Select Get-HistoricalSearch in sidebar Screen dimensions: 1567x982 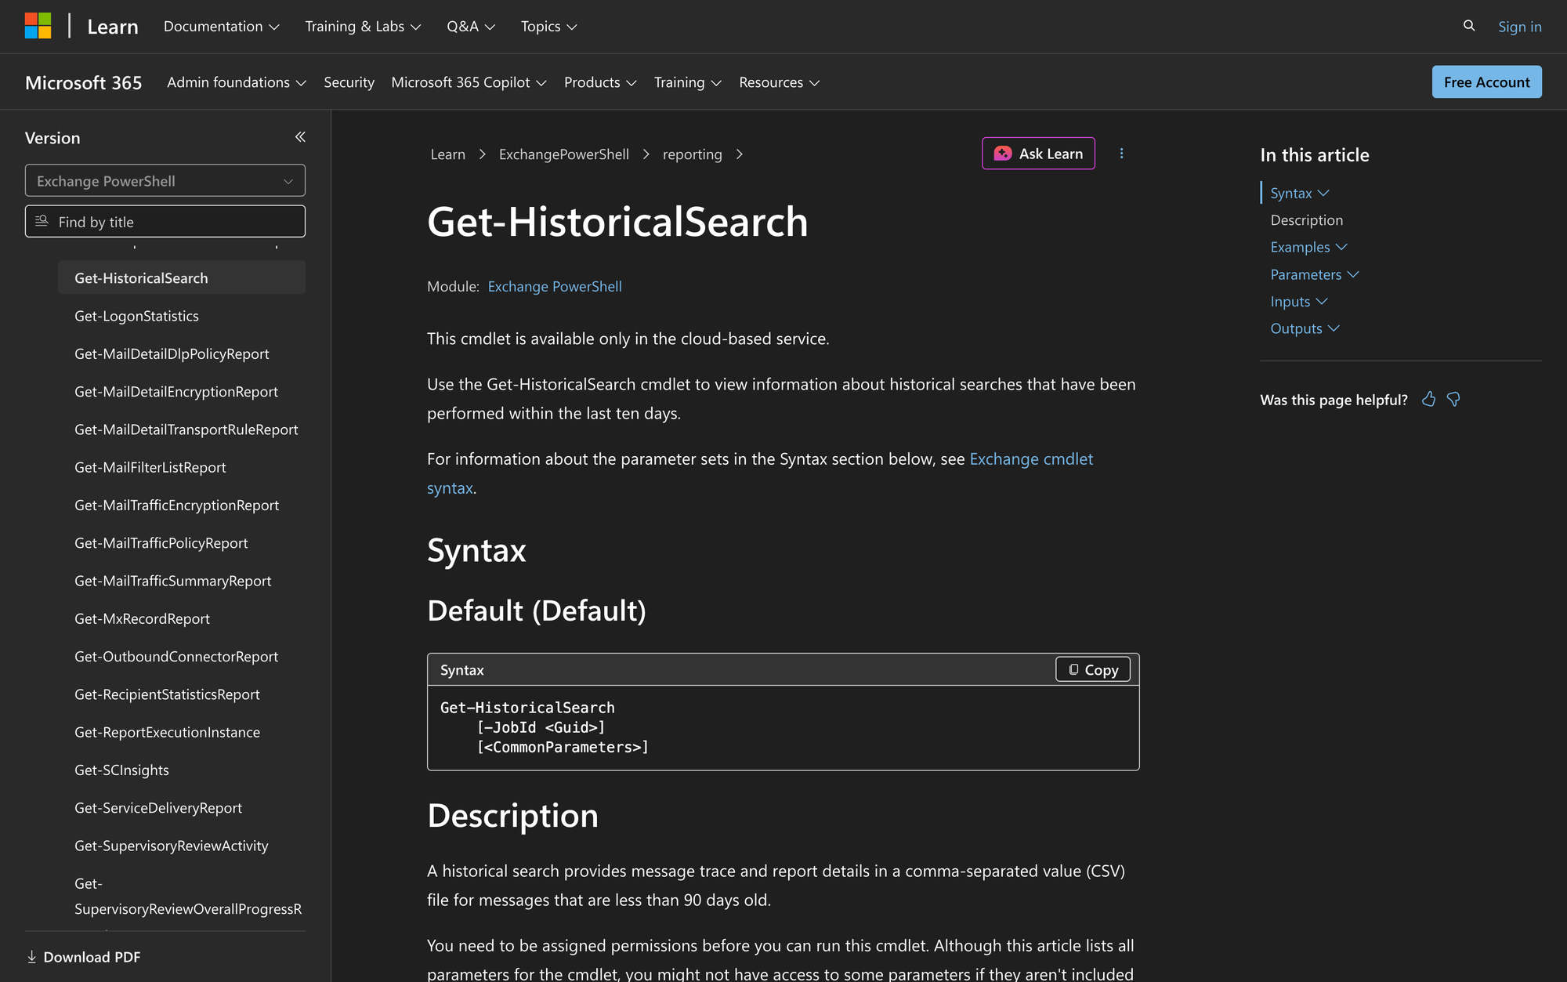coord(182,278)
